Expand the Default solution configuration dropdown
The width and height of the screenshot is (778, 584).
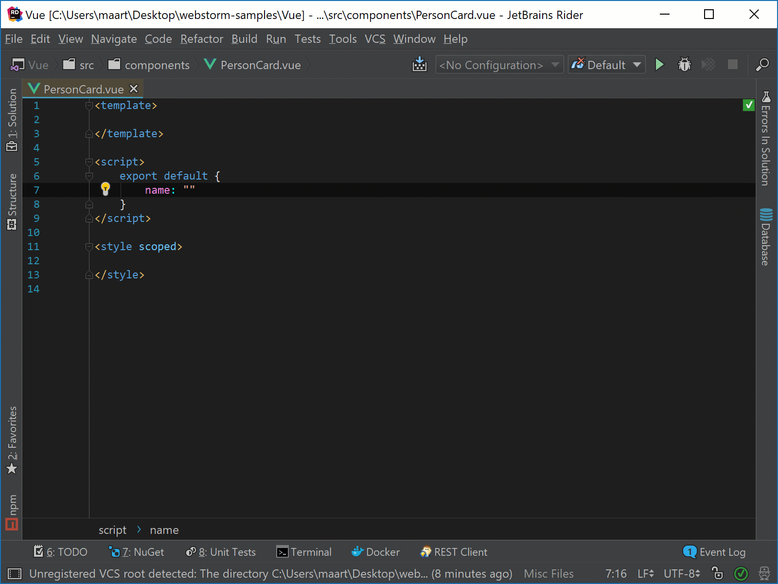click(x=606, y=65)
